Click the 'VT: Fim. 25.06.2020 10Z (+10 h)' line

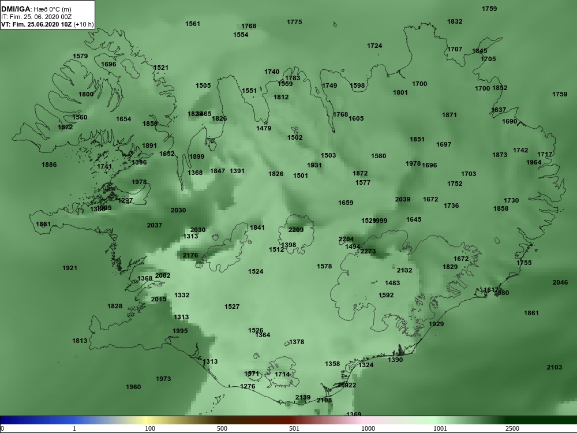47,25
